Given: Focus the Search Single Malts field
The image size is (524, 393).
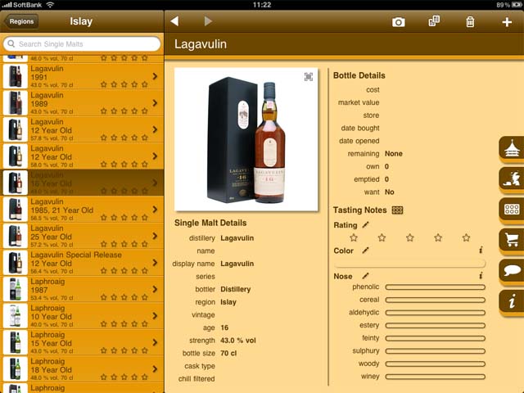Looking at the screenshot, I should pyautogui.click(x=82, y=43).
